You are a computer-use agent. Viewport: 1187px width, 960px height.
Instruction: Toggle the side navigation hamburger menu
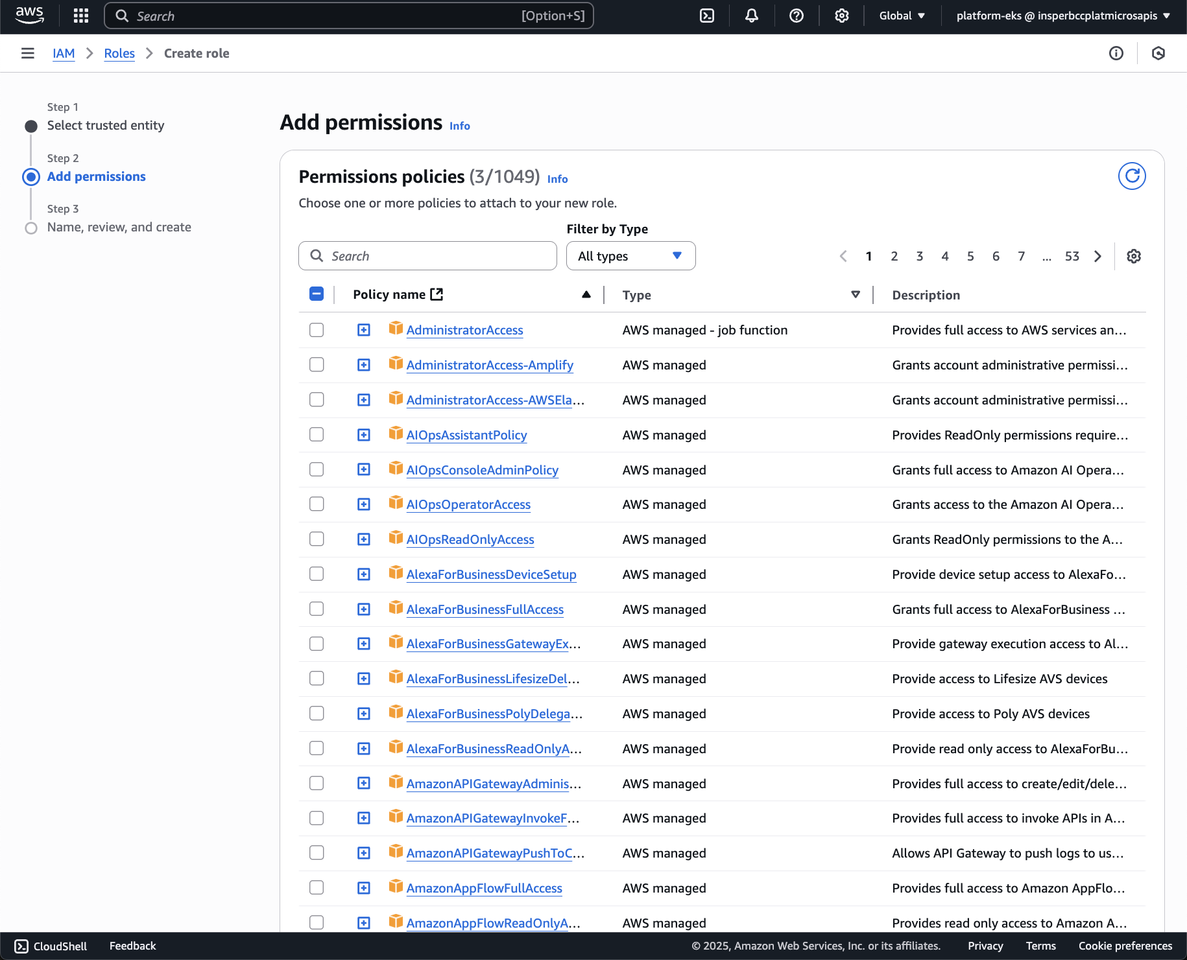[28, 53]
